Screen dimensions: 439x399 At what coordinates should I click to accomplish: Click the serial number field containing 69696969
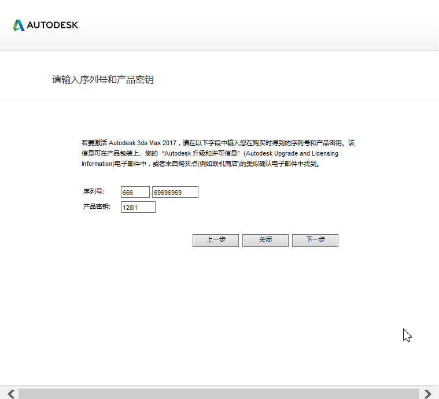click(175, 192)
